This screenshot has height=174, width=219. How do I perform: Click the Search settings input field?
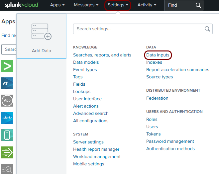tap(138, 29)
